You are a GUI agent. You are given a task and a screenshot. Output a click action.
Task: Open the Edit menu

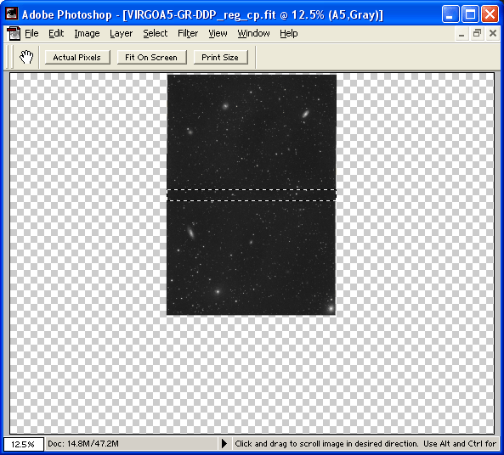56,33
